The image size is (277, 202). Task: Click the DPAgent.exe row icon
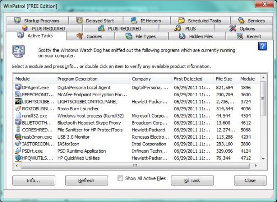click(18, 87)
